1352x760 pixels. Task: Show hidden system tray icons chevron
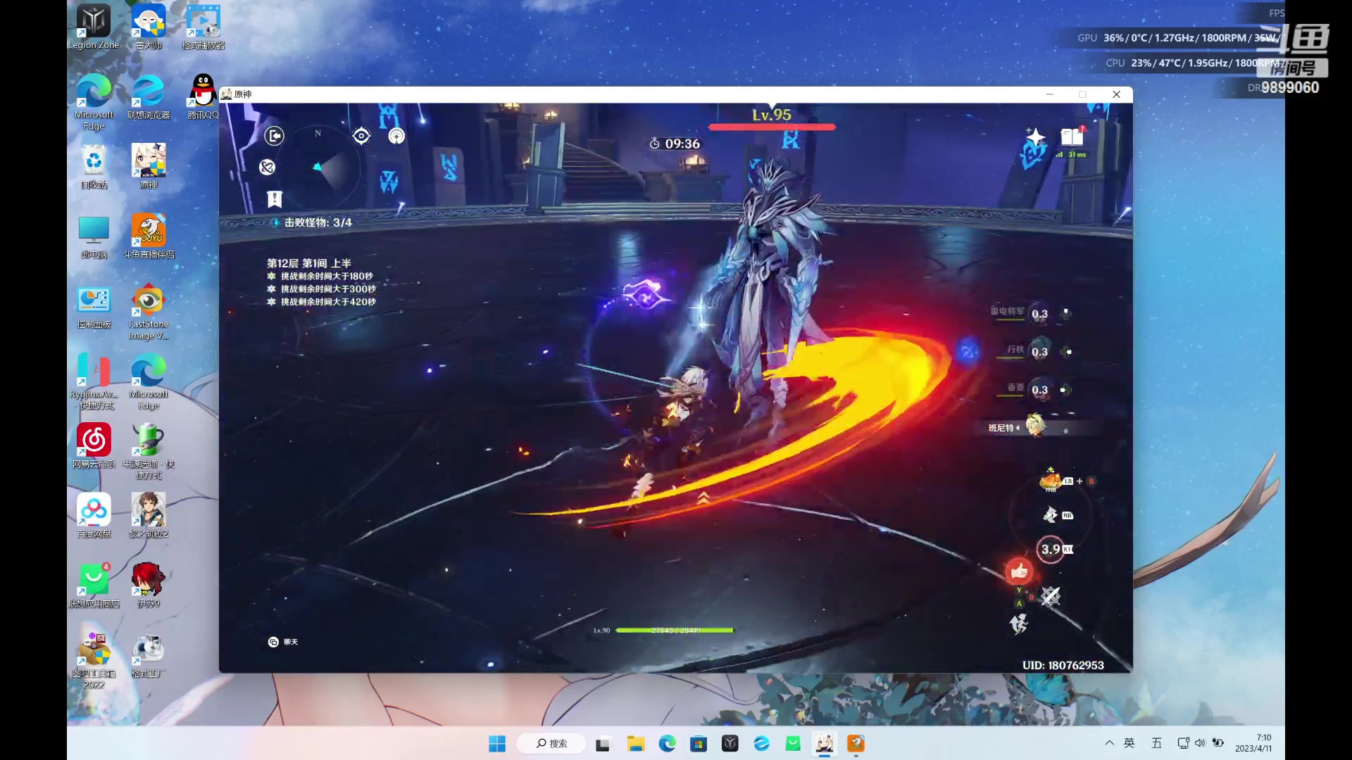[x=1110, y=743]
